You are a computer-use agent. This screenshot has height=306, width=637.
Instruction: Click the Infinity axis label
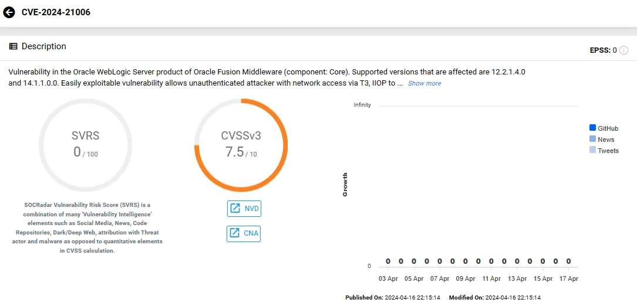(x=362, y=105)
